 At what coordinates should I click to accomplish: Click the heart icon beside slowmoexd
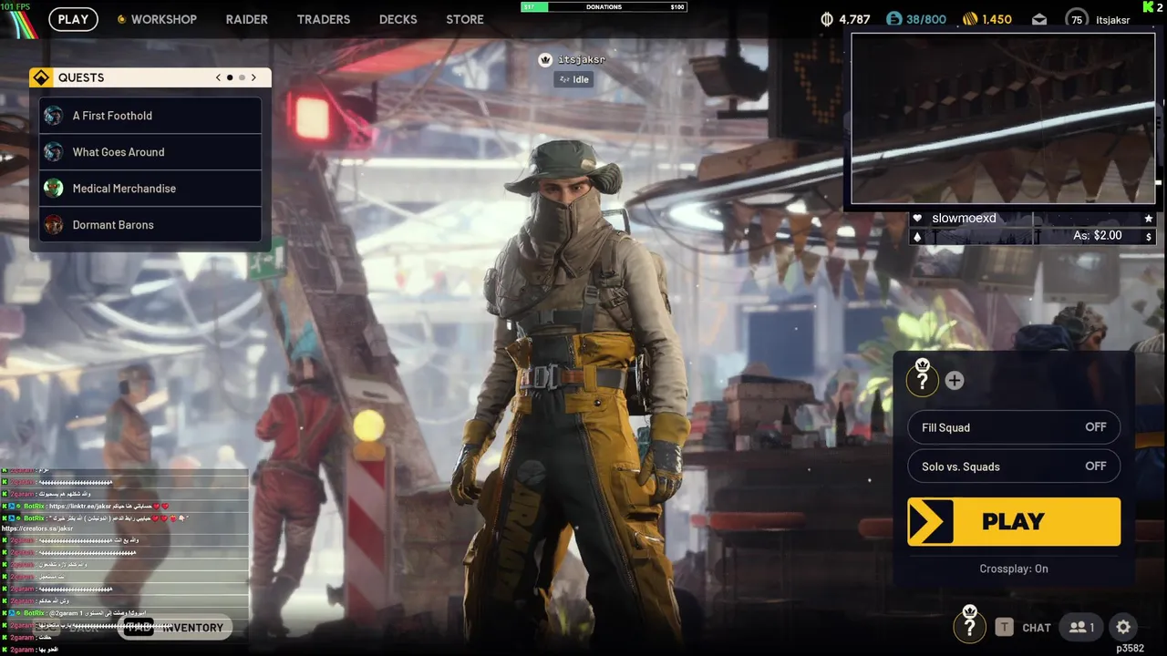[917, 219]
